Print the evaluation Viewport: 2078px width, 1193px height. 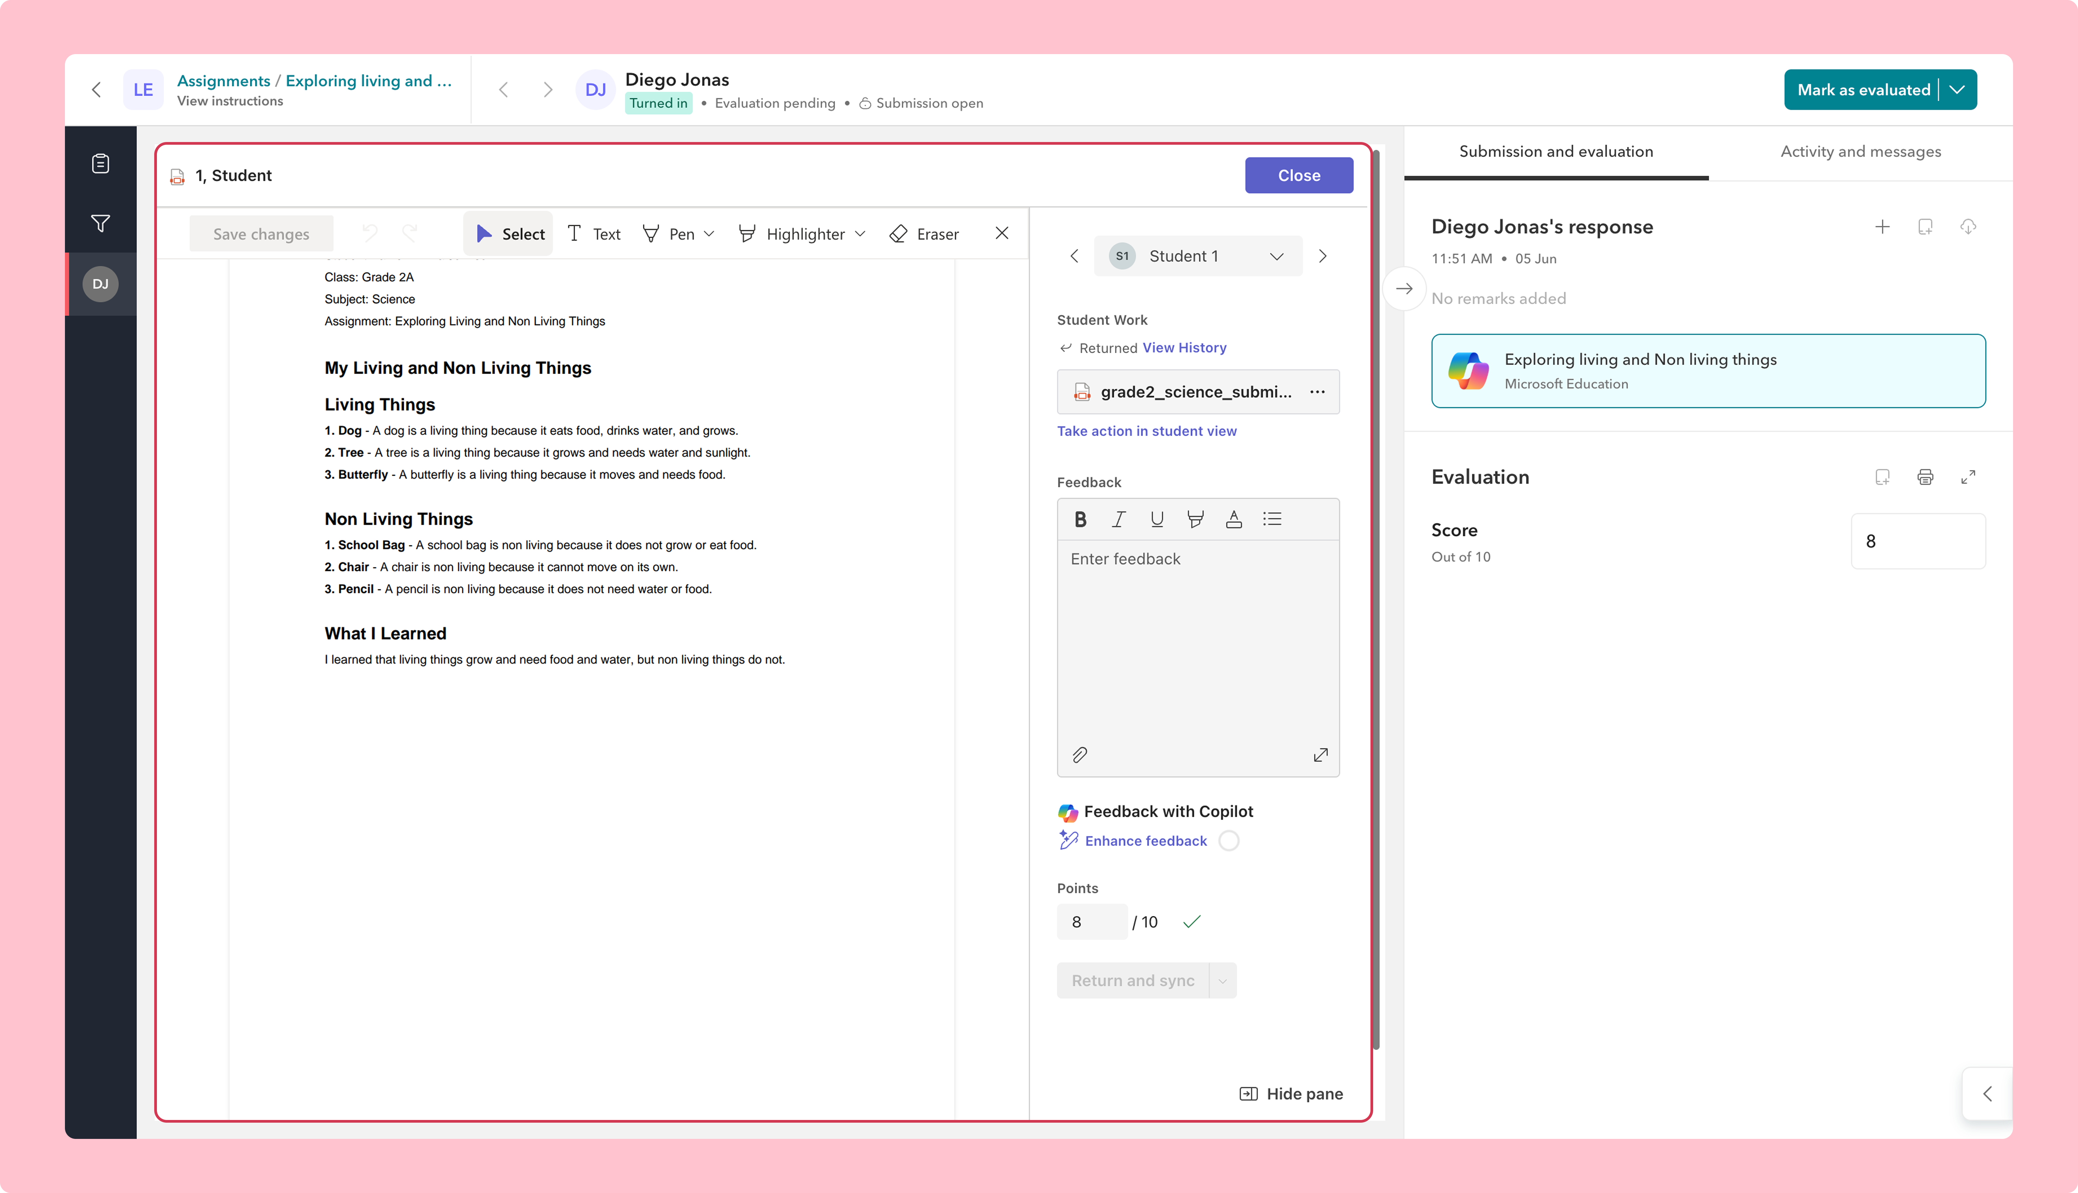1925,477
